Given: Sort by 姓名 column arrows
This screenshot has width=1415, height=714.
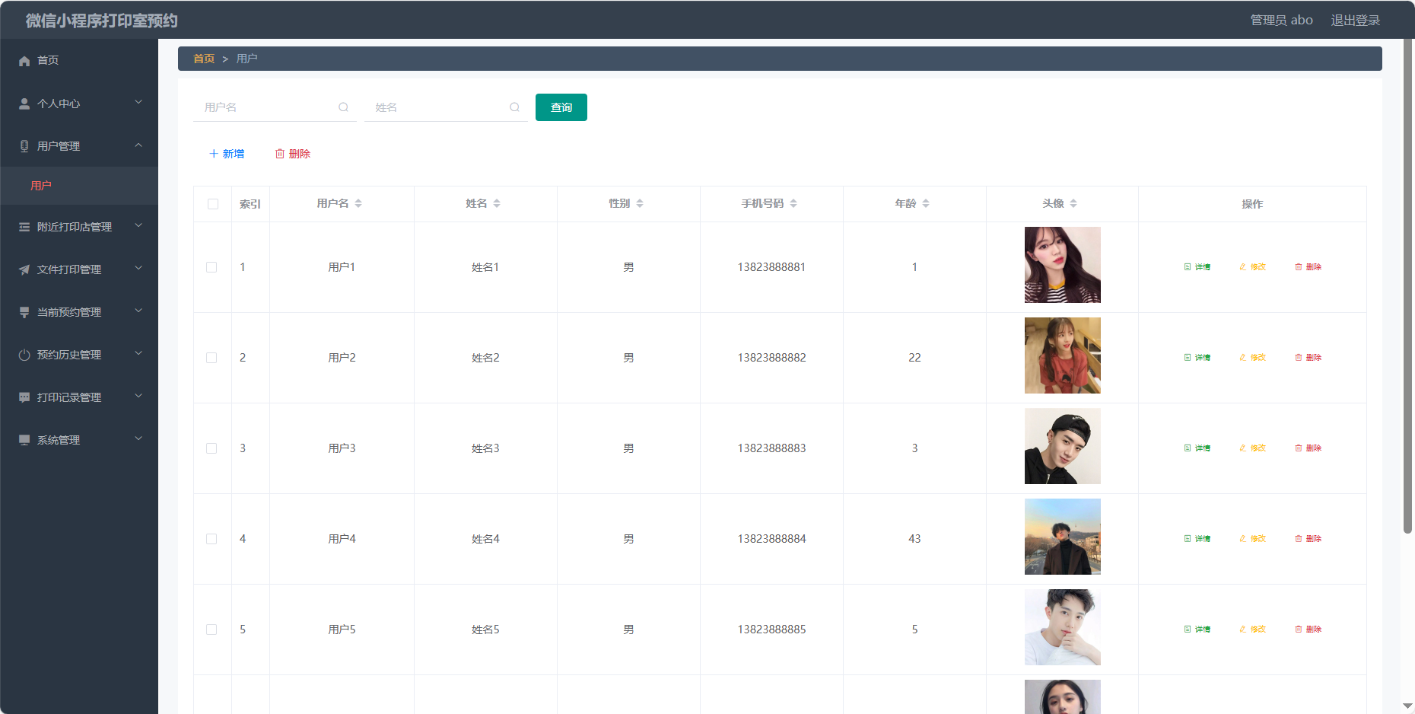Looking at the screenshot, I should [497, 203].
